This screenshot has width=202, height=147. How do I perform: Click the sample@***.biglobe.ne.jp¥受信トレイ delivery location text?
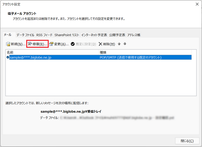[71, 111]
